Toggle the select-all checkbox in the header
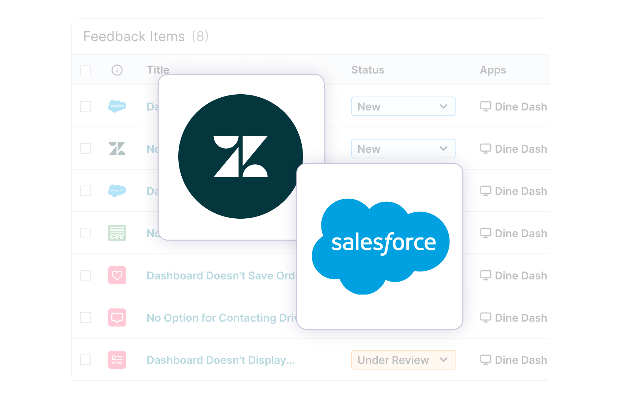Screen dimensions: 621x411 pos(85,70)
